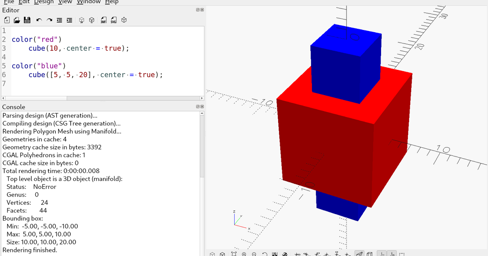The width and height of the screenshot is (488, 256).
Task: Close the Console panel
Action: 202,106
